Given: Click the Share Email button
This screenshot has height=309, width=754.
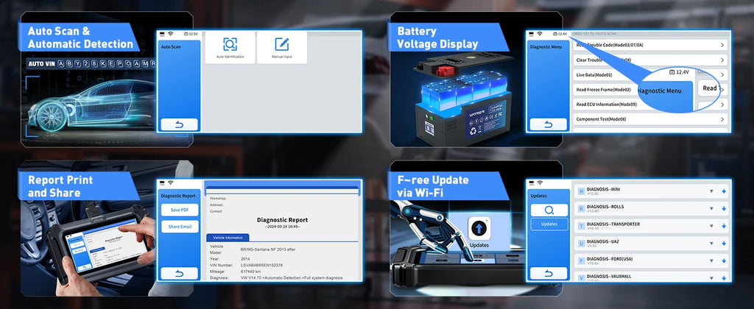Looking at the screenshot, I should [x=180, y=227].
